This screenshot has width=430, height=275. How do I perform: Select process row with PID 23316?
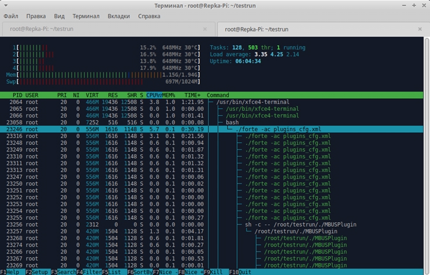click(x=211, y=136)
